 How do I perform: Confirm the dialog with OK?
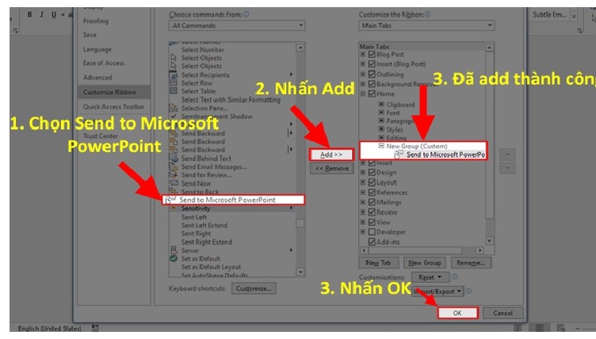(x=457, y=313)
